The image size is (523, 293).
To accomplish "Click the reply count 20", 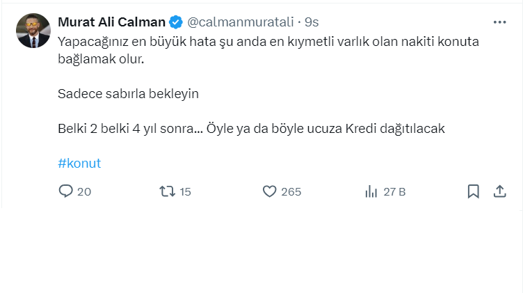I will tap(84, 191).
